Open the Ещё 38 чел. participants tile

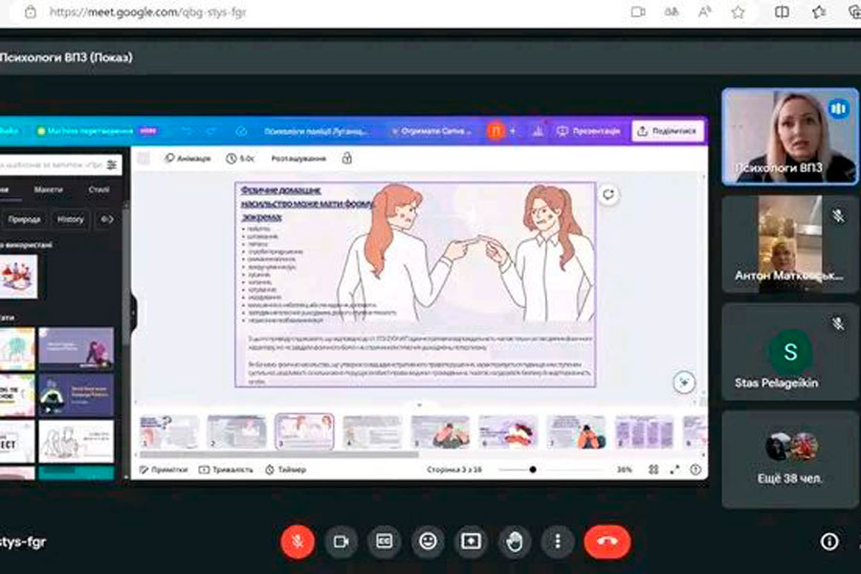point(789,459)
